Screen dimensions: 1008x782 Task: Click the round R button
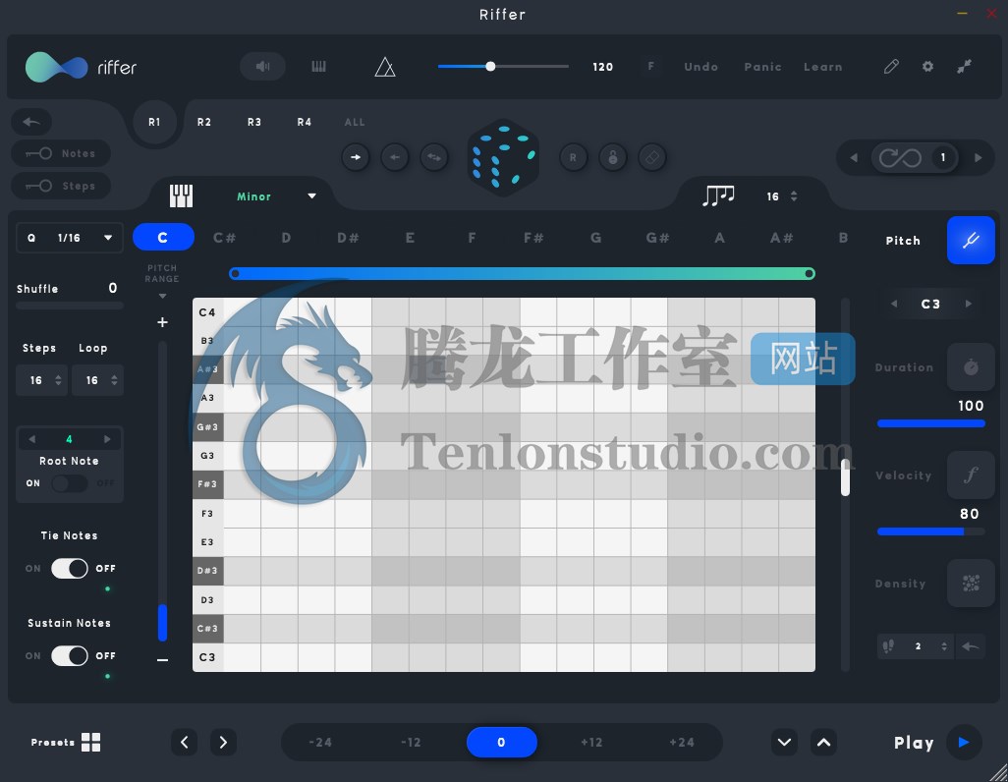pos(573,157)
